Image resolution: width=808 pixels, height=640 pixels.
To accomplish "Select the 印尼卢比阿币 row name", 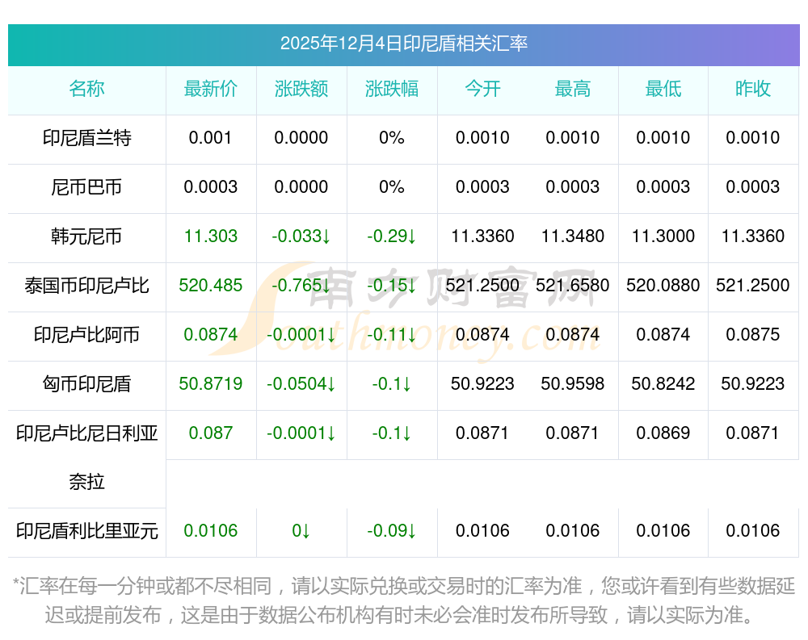I will pyautogui.click(x=86, y=335).
